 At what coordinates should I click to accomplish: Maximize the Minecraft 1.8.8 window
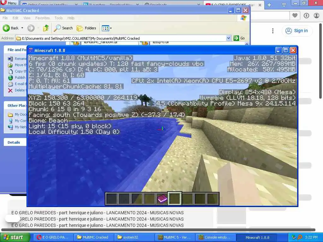coord(286,50)
